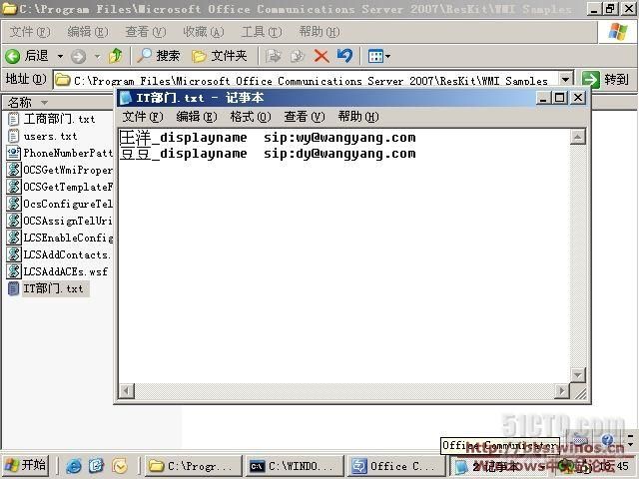Select the LCSEnableConfig script file

[60, 238]
